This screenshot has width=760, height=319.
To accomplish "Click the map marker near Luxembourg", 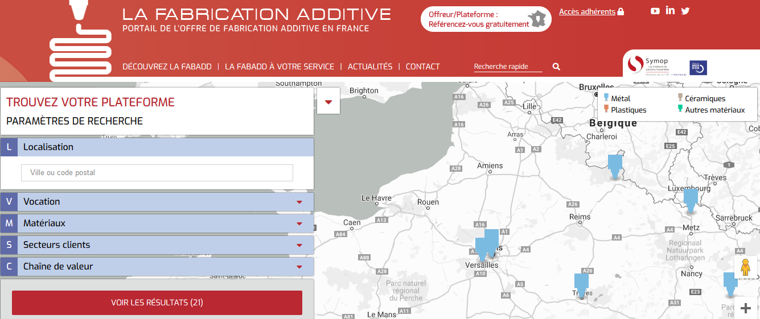I will [x=691, y=199].
